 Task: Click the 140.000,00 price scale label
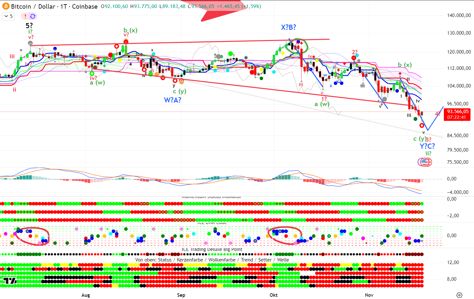point(459,15)
